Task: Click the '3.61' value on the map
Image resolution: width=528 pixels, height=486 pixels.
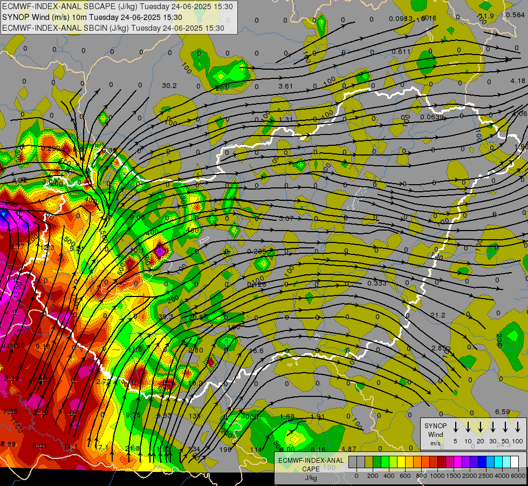Action: [x=285, y=86]
